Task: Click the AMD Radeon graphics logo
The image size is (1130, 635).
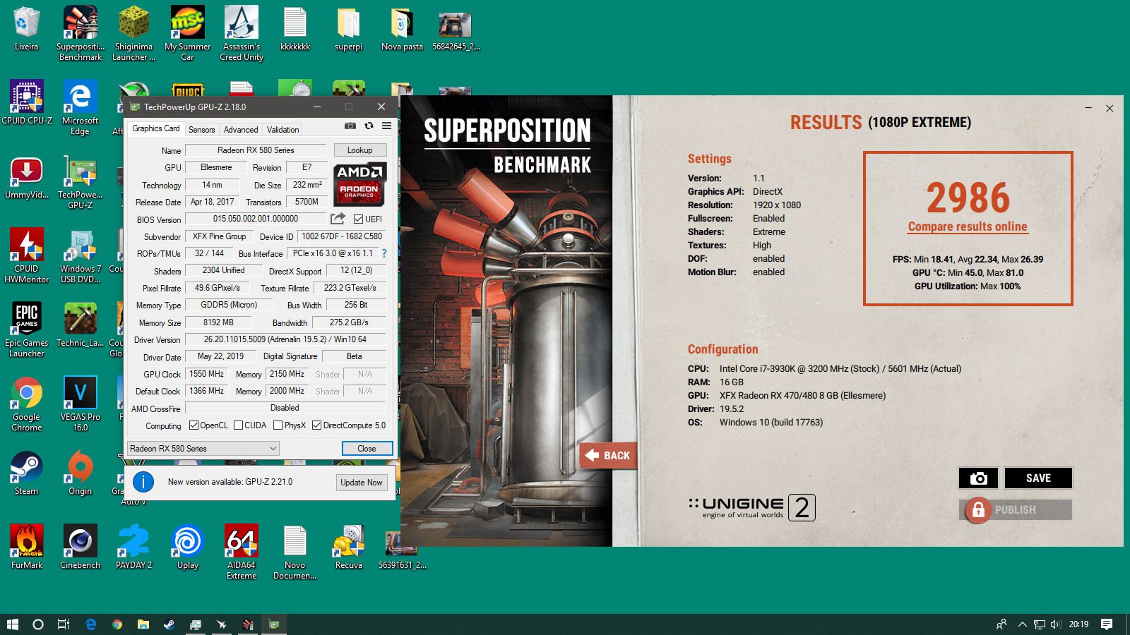Action: pyautogui.click(x=360, y=183)
